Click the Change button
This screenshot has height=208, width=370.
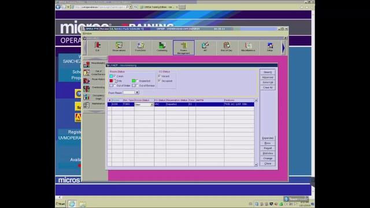click(x=268, y=158)
